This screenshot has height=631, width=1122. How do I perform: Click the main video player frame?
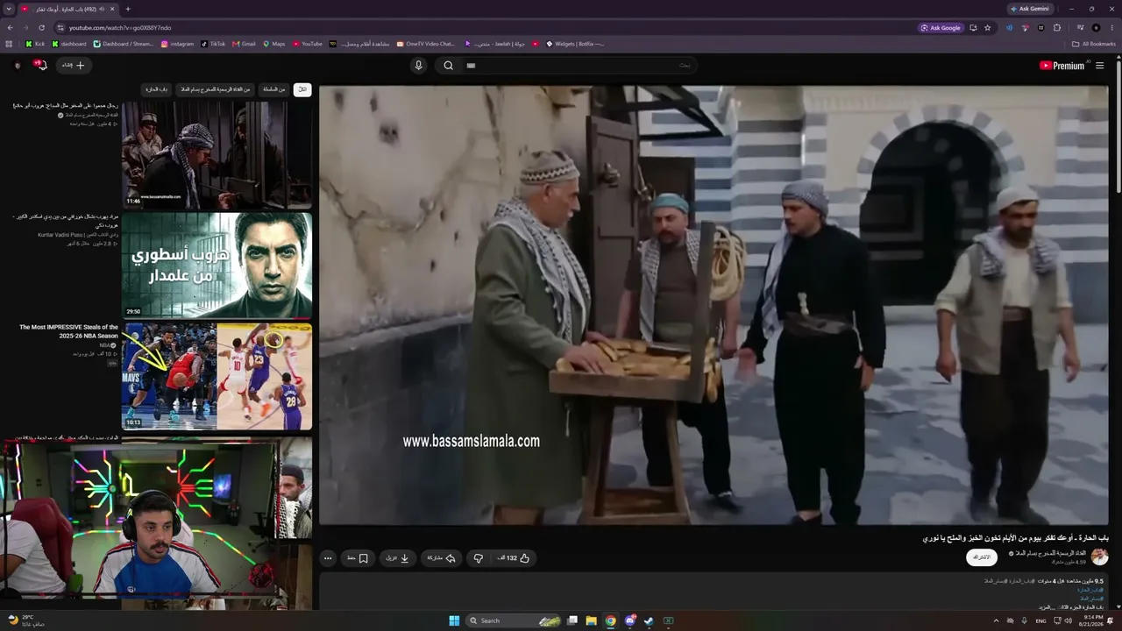pos(714,305)
